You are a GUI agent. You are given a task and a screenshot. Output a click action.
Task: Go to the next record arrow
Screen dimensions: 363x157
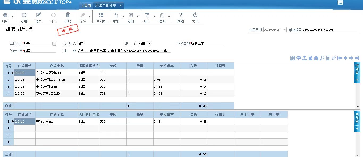[x=351, y=58]
